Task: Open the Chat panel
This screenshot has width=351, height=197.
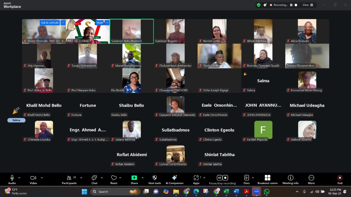Action: (x=95, y=179)
